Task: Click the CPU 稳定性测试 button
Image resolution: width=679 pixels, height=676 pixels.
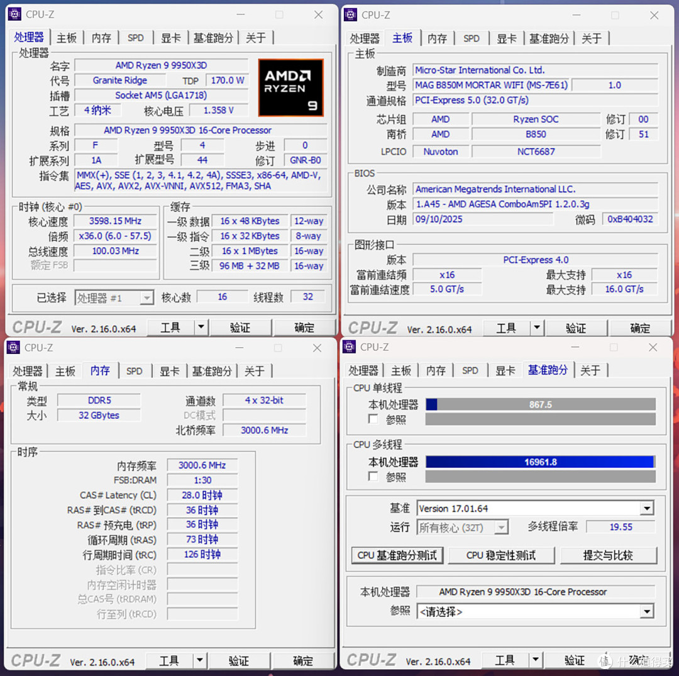Action: pyautogui.click(x=502, y=556)
